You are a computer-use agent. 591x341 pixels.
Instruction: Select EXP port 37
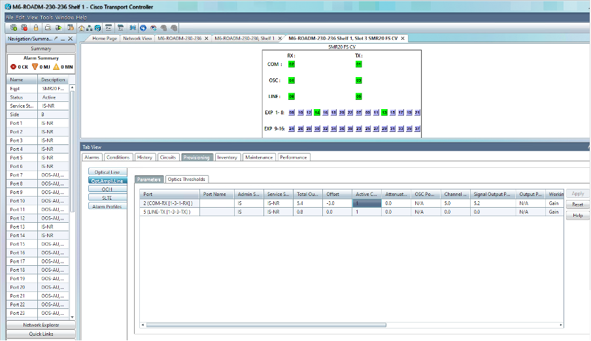coord(417,129)
